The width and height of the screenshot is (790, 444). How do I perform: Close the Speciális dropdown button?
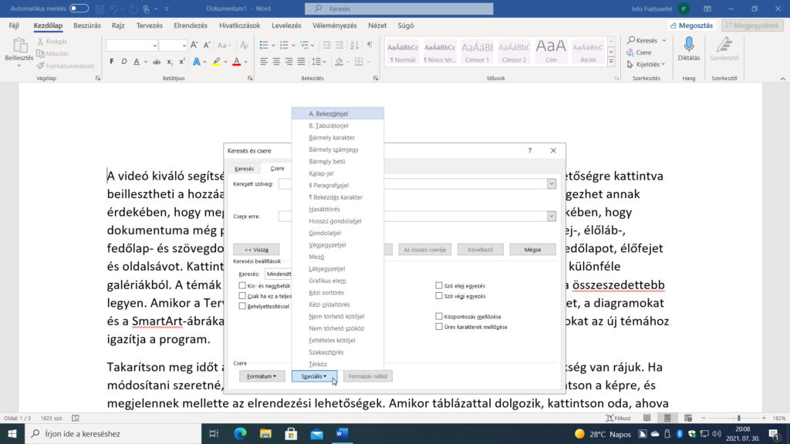[315, 376]
